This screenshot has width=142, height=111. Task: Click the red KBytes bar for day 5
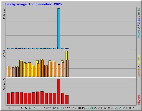click(25, 99)
